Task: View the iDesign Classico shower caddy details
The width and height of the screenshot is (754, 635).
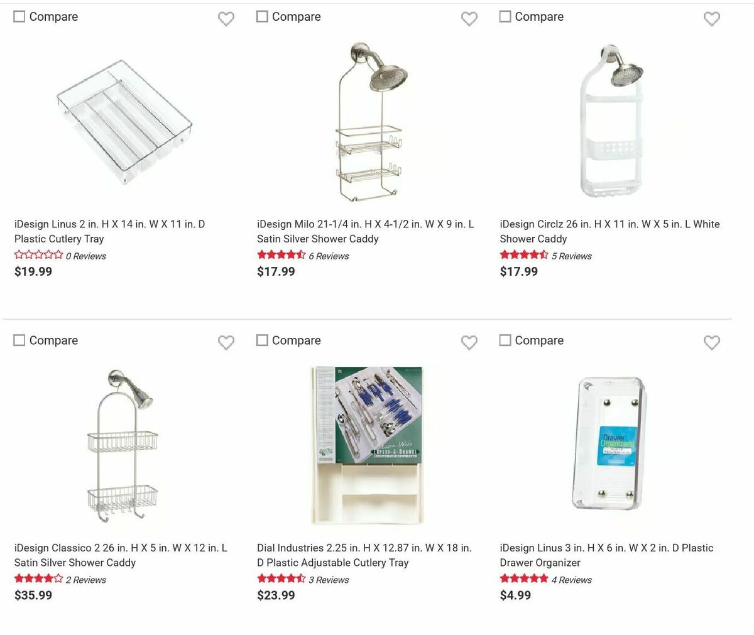Action: point(121,555)
